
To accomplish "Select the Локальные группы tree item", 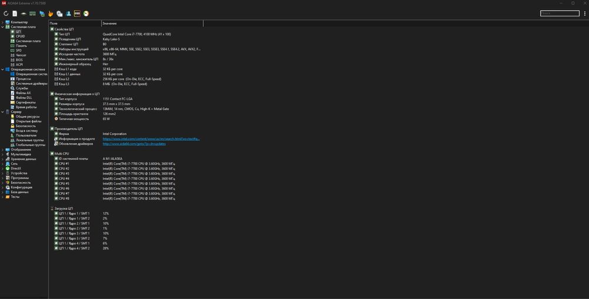I will 29,140.
